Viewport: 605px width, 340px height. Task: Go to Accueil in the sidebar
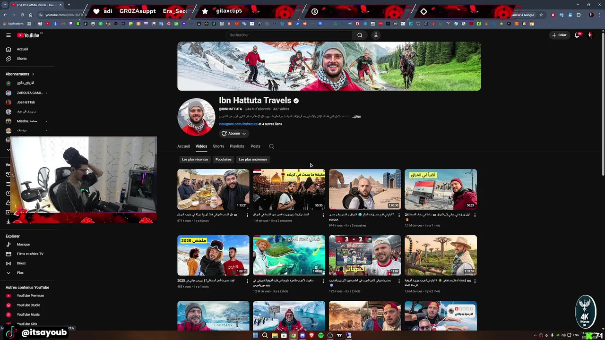click(x=22, y=49)
